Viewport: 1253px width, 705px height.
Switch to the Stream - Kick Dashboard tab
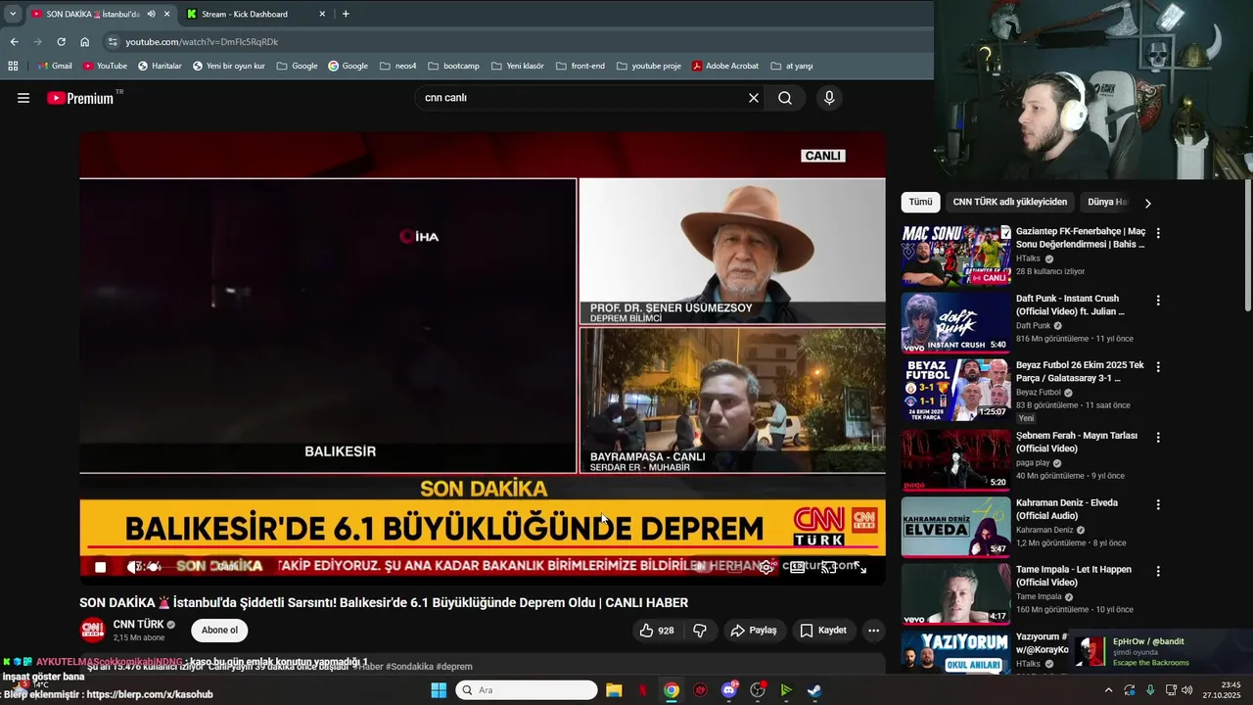tap(245, 14)
